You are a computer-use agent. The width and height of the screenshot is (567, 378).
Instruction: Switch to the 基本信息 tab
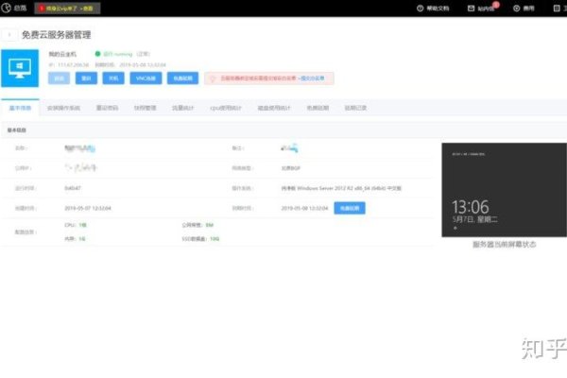pos(19,109)
